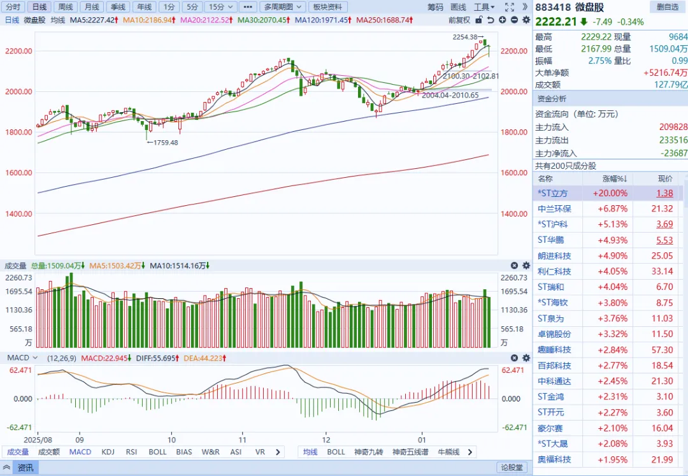This screenshot has width=688, height=476.
Task: Show more overlay indicators after 牛熊线
Action: tap(470, 452)
